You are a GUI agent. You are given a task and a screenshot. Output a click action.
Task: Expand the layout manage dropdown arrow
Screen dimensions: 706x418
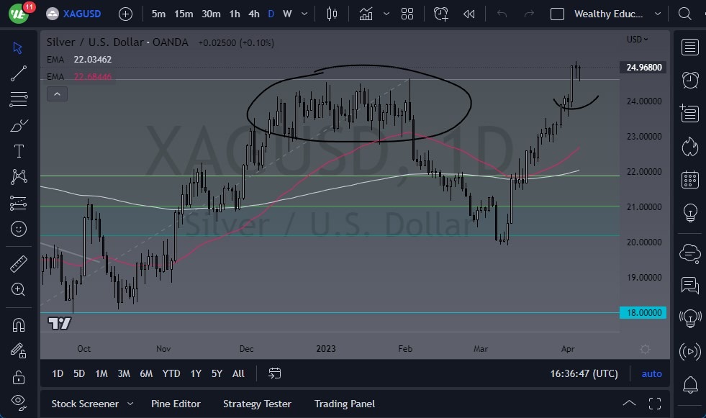(x=658, y=14)
